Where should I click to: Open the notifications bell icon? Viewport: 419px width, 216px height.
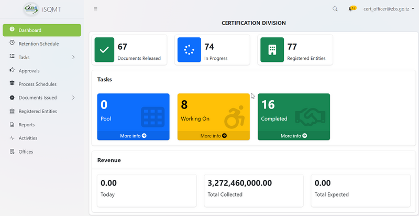point(350,9)
